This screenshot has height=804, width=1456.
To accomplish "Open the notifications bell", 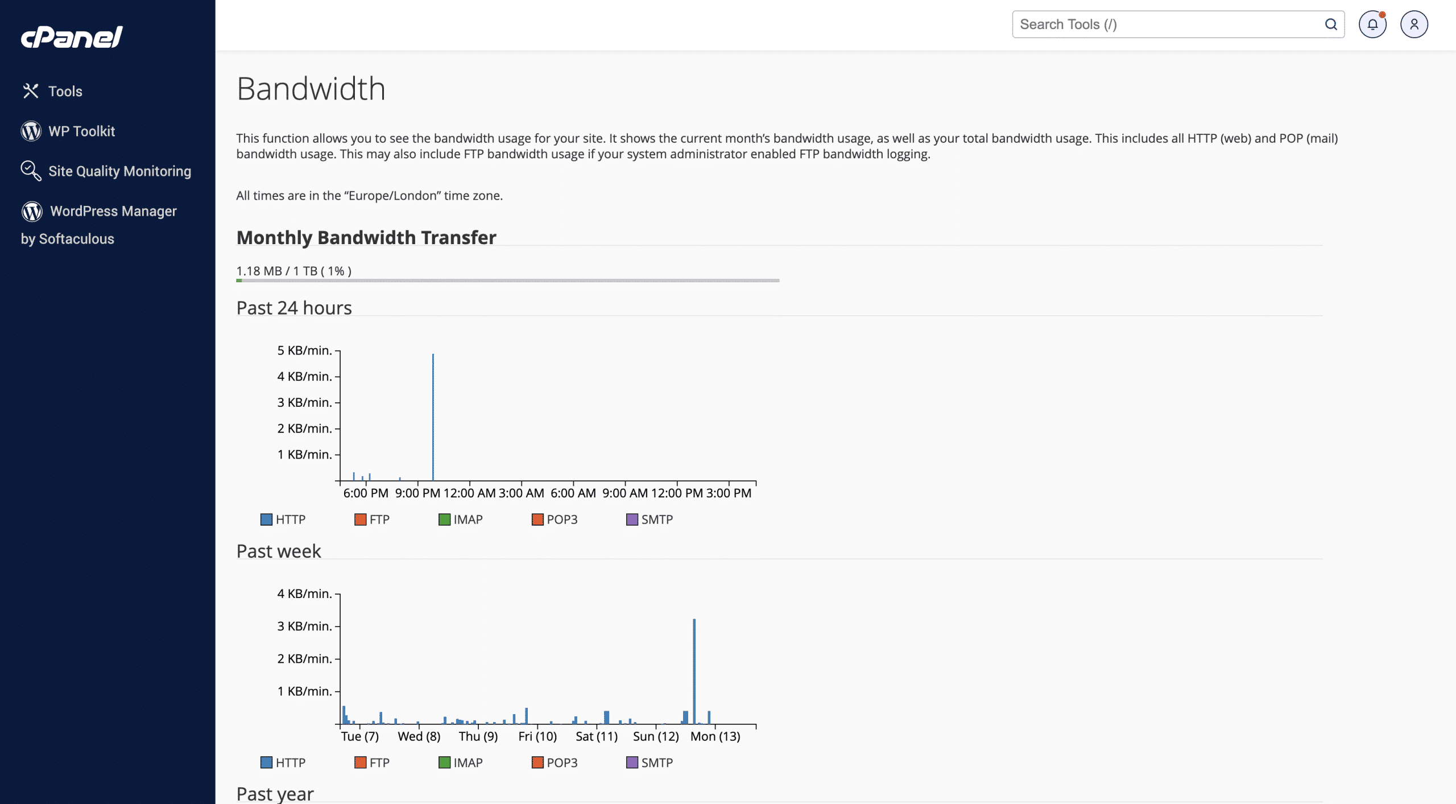I will (x=1373, y=24).
